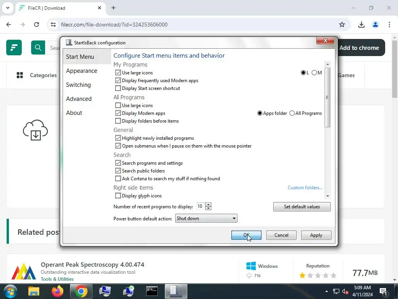
Task: Click the site information icon in address bar
Action: [x=53, y=25]
